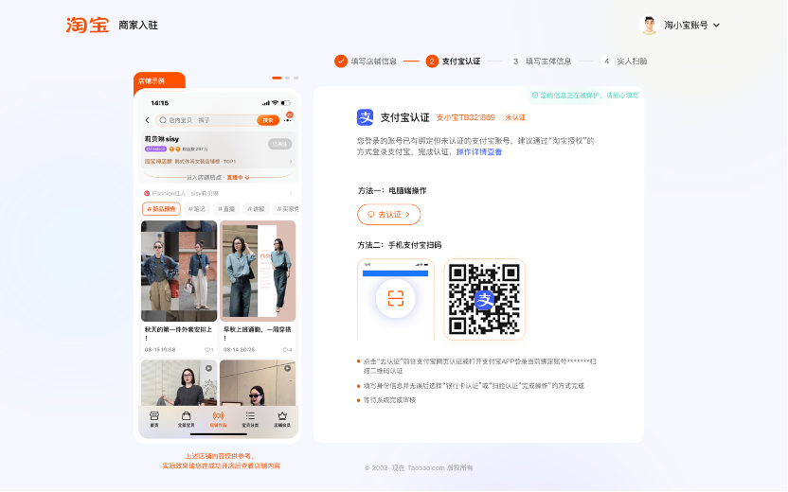Select the #笔记 tag
788x492 pixels.
196,209
